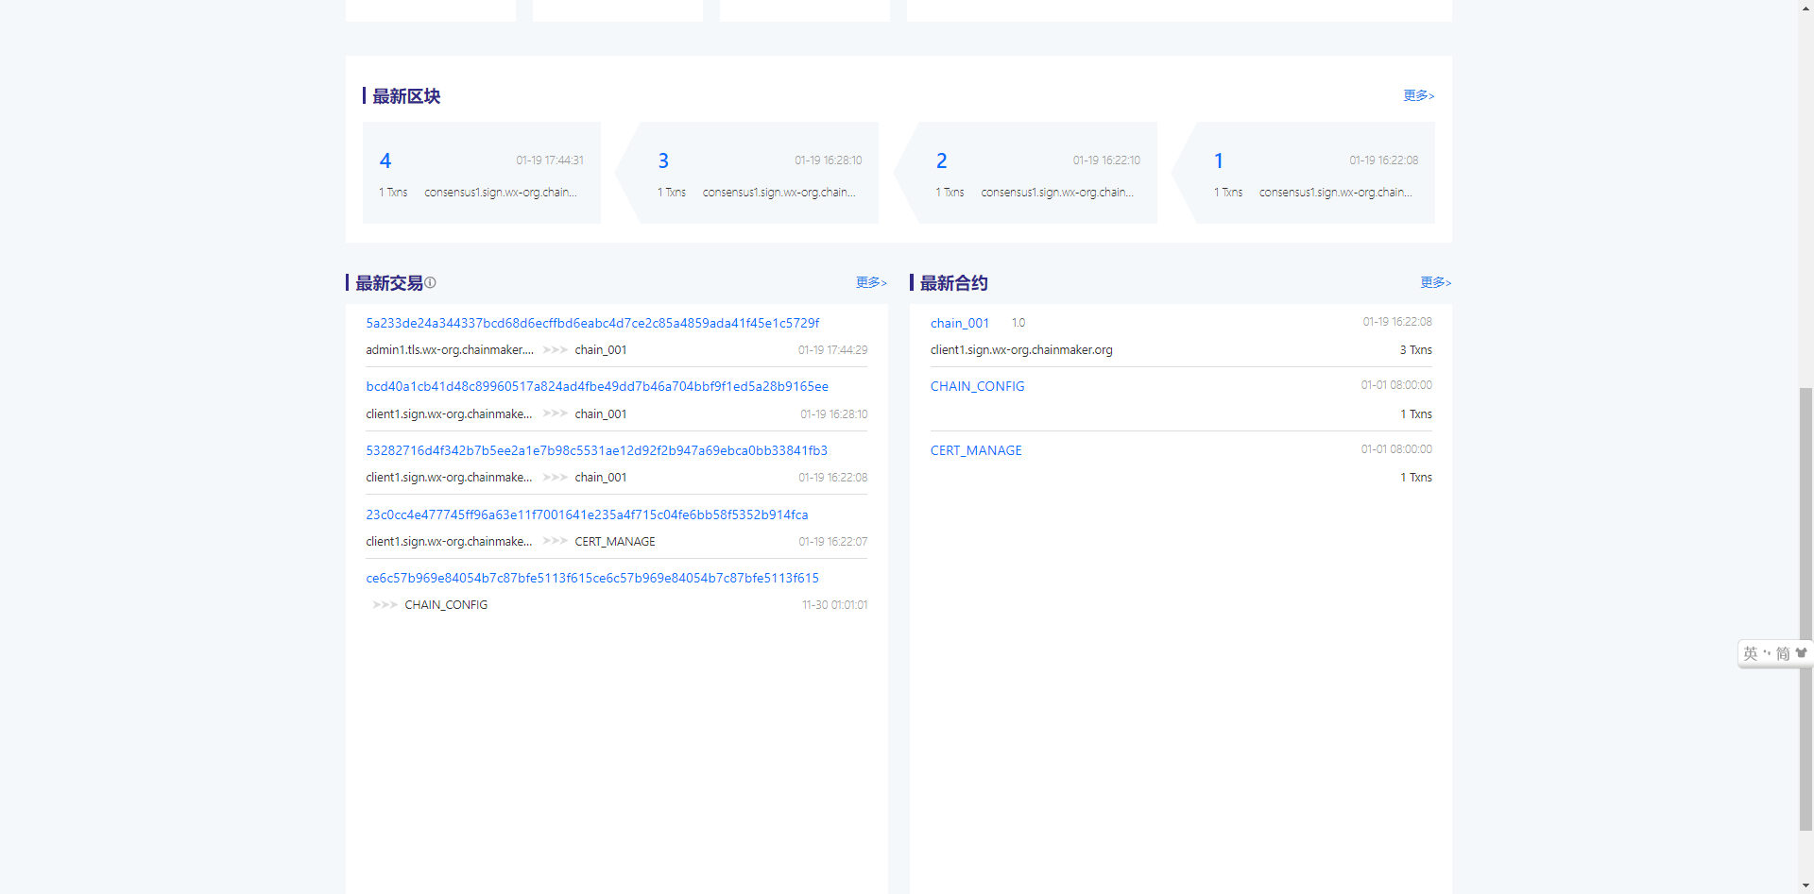Open block number 1 card
This screenshot has height=894, width=1814.
1304,173
